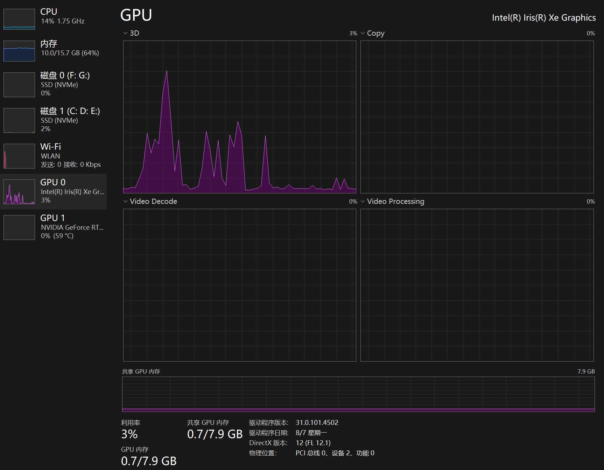Click the CPU mini graph thumbnail

(19, 19)
